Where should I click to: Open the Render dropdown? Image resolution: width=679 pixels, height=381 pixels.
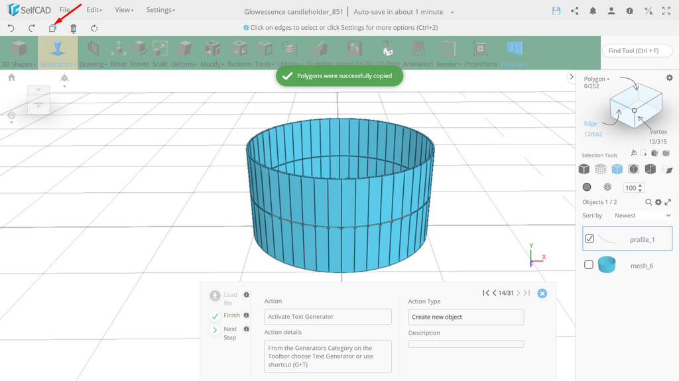point(449,54)
